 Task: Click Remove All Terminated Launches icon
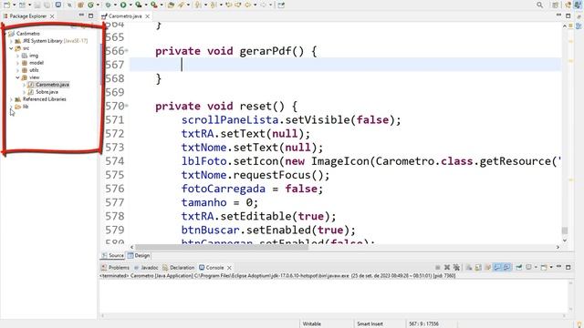456,267
